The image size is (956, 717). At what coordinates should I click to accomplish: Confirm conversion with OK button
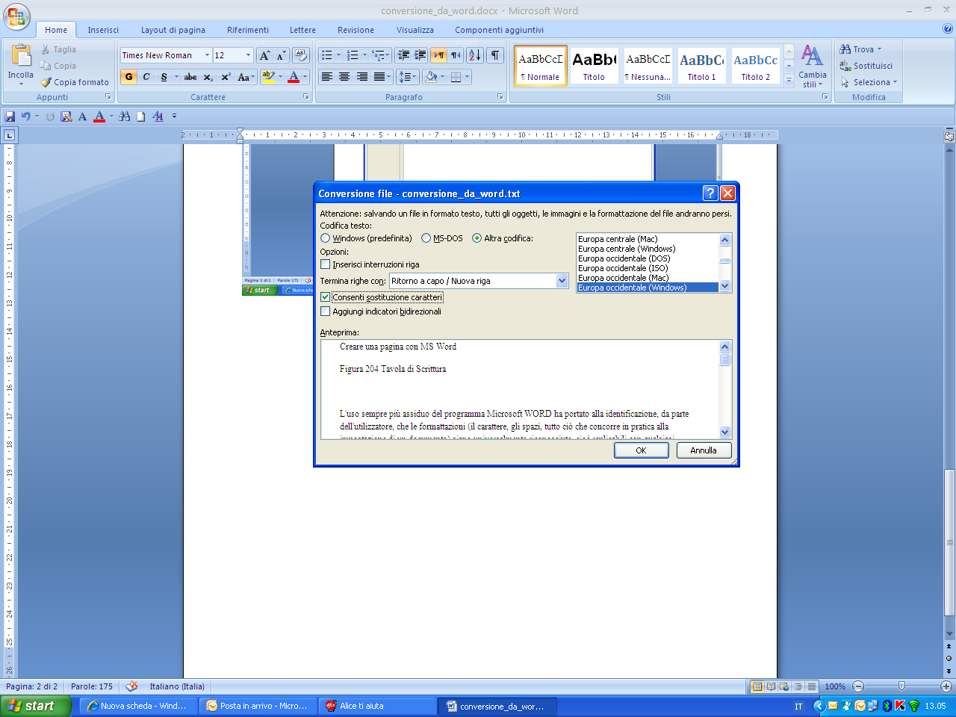[641, 450]
